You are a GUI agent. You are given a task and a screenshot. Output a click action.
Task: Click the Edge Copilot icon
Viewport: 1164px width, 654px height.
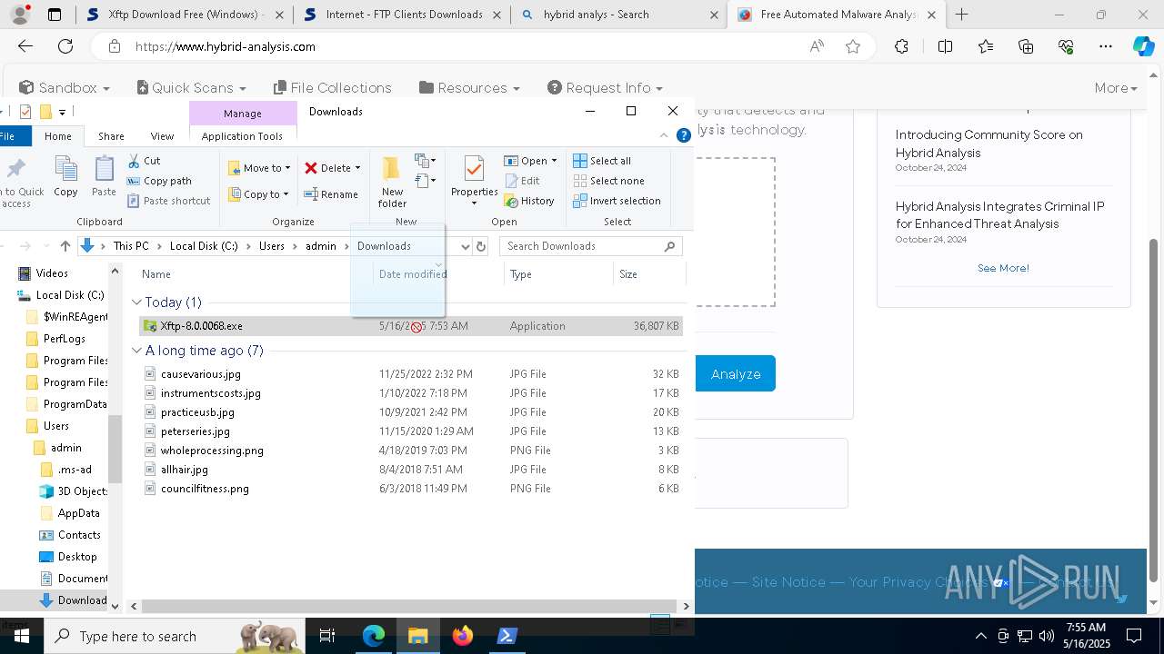pos(1144,46)
